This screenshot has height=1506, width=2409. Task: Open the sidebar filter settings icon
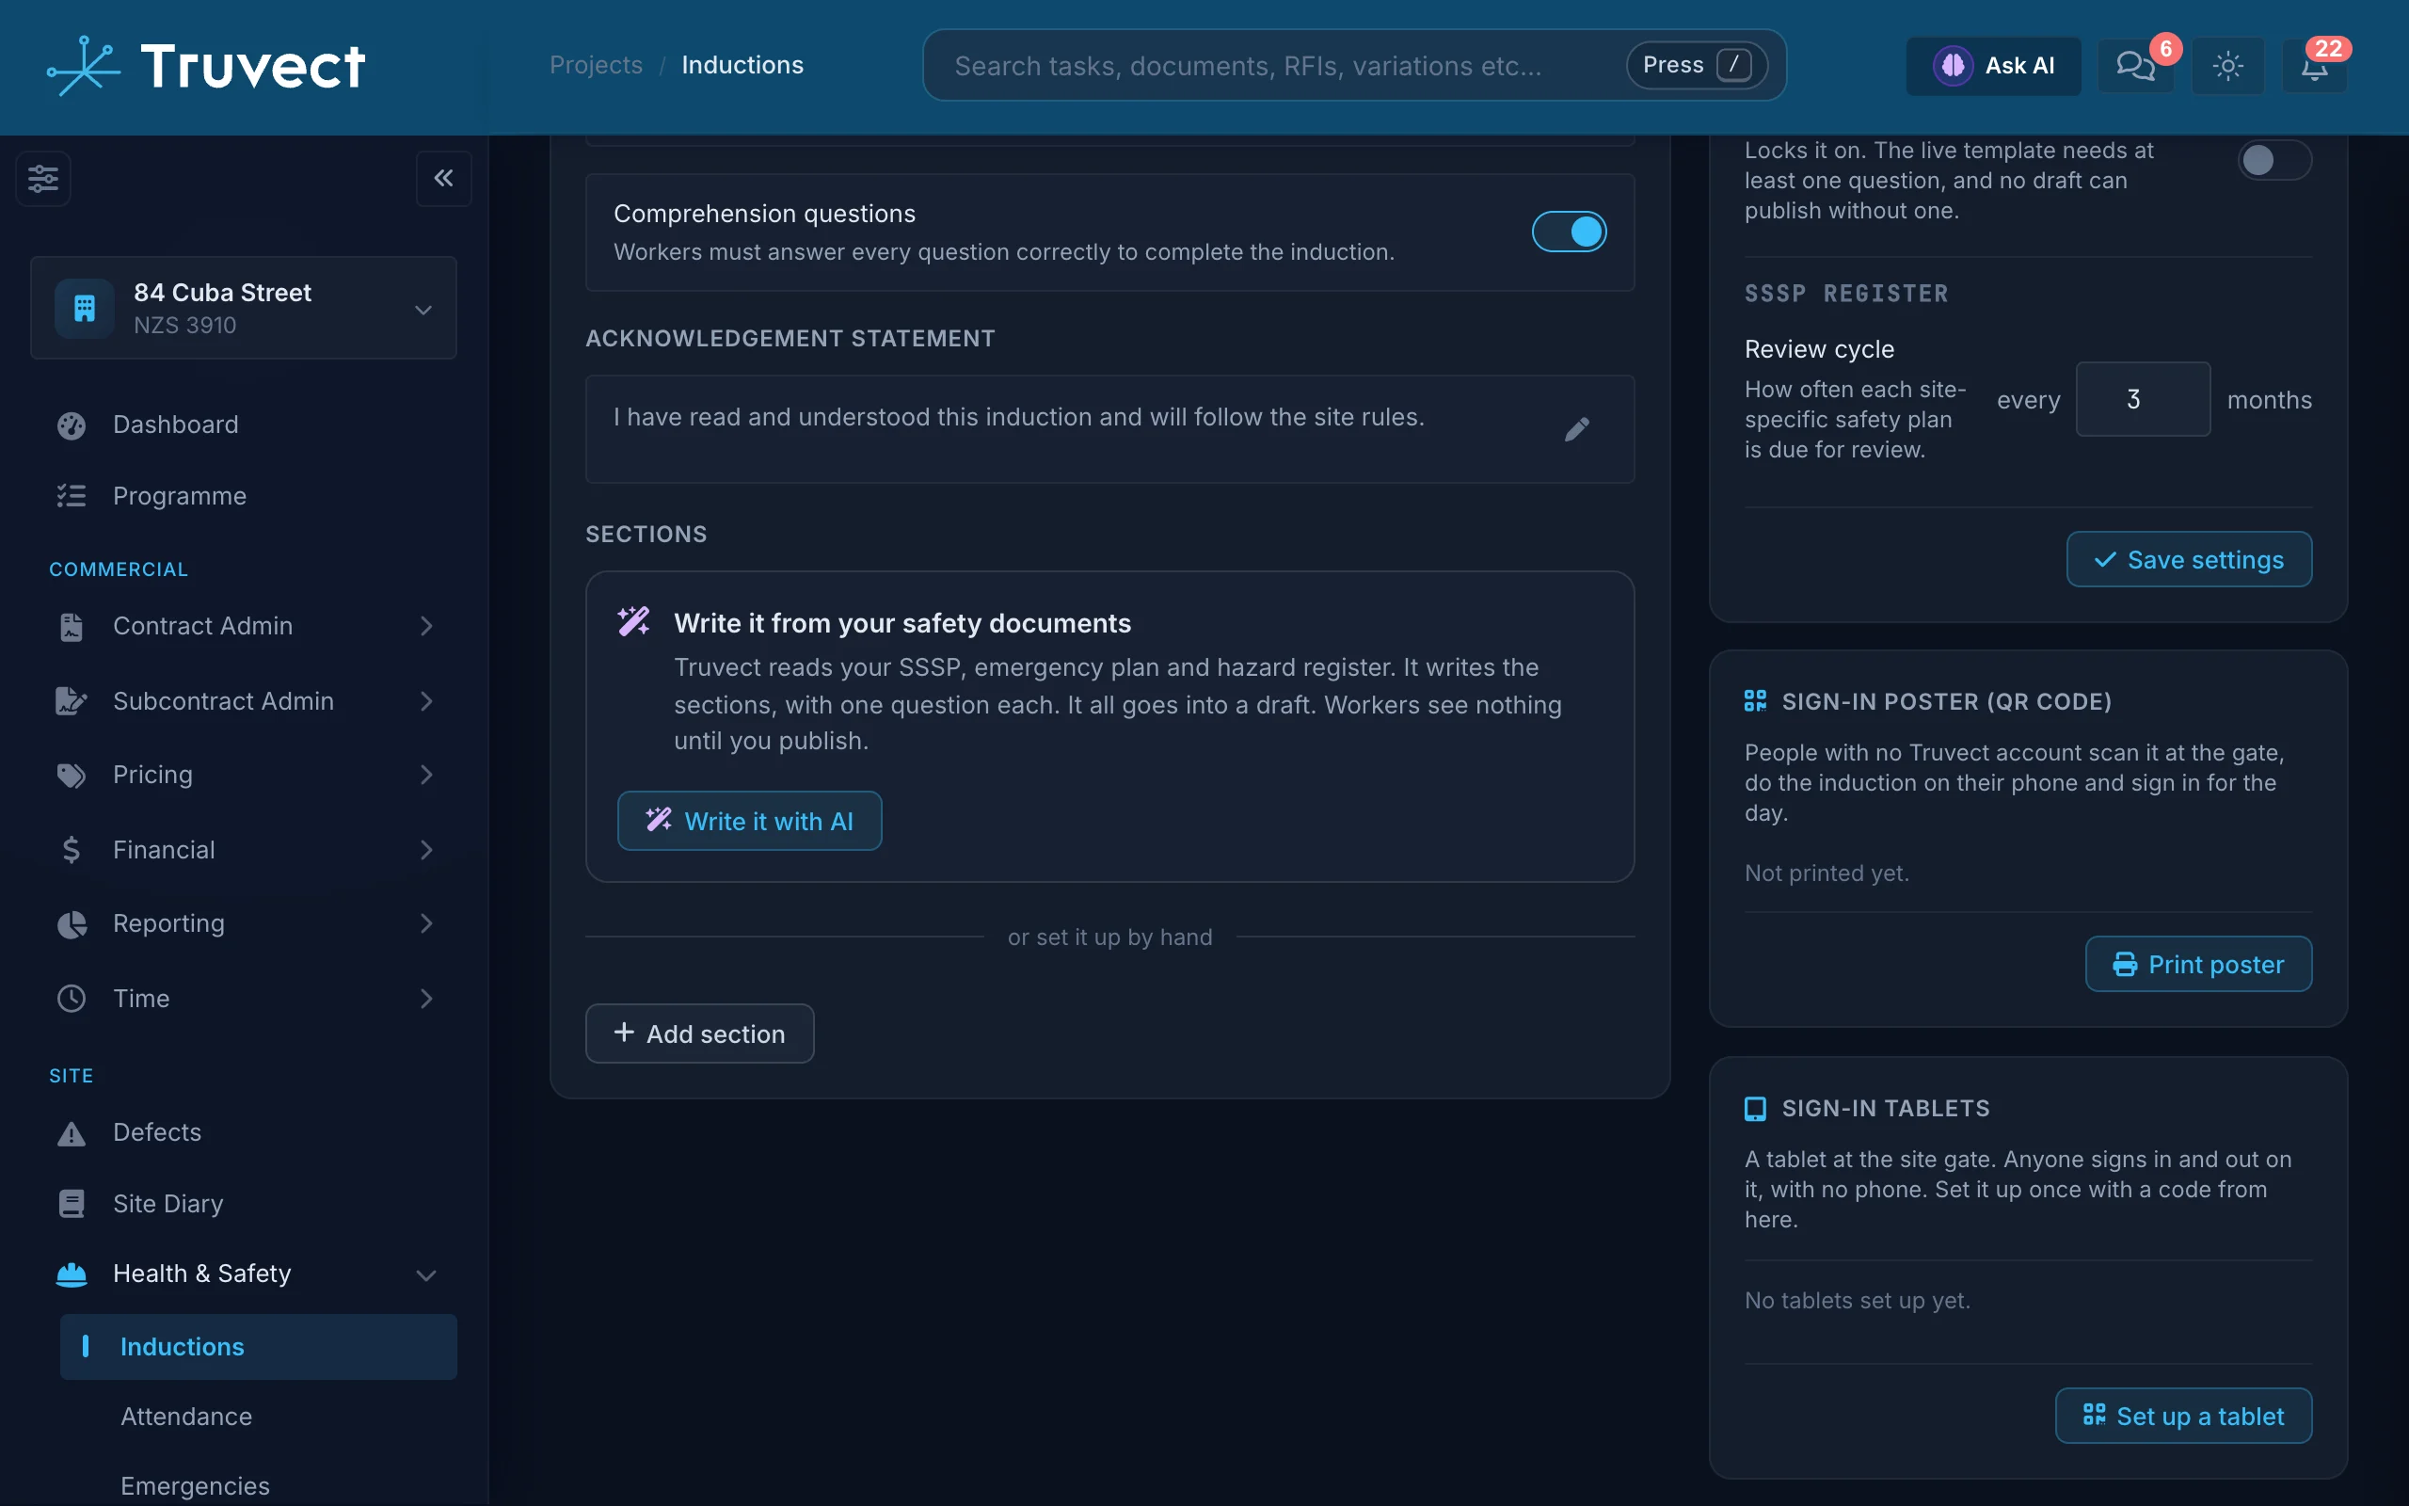click(x=42, y=179)
